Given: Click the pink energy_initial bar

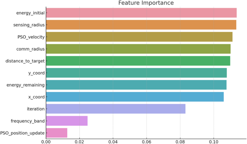Looking at the screenshot, I should [x=141, y=13].
